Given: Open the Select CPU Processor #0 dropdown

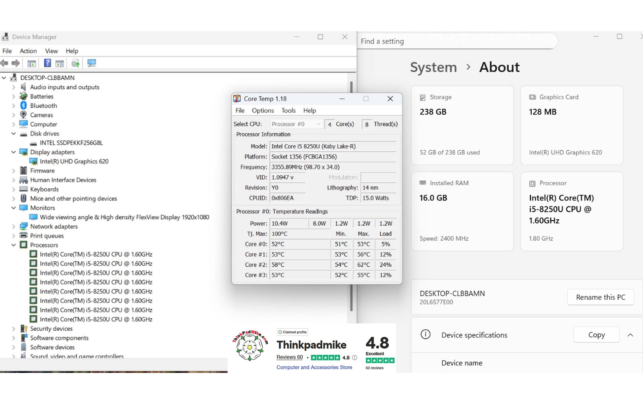Looking at the screenshot, I should point(296,124).
